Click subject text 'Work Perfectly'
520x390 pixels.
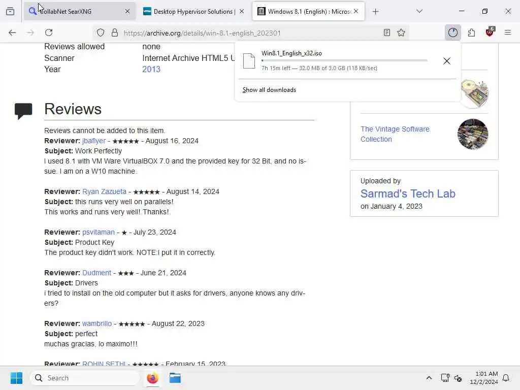[x=99, y=151]
